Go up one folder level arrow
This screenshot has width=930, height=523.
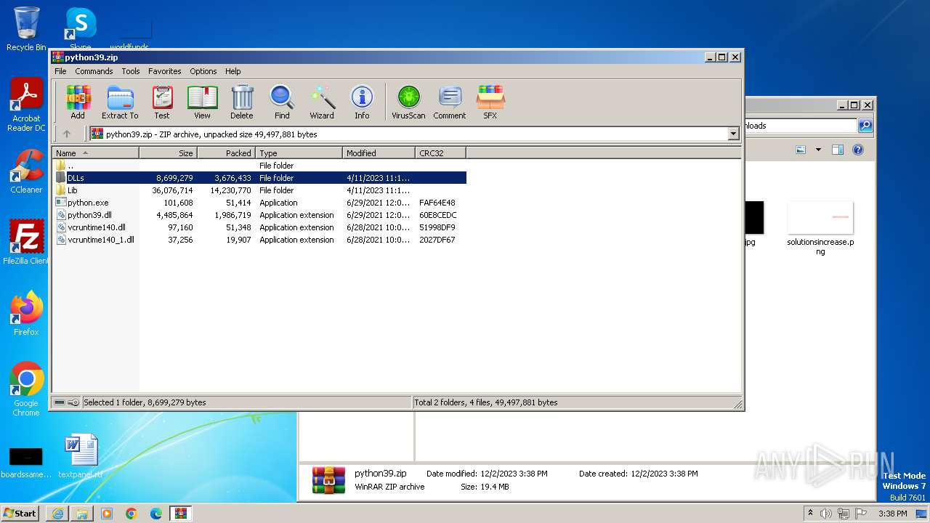[67, 134]
